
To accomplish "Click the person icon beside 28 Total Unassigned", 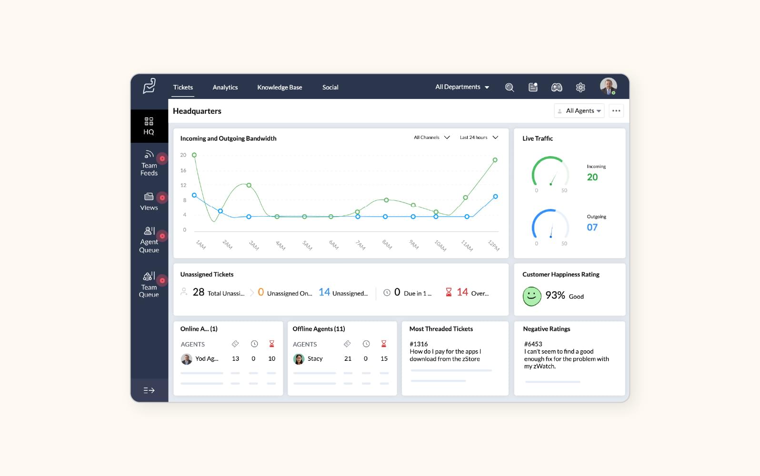I will [x=184, y=292].
